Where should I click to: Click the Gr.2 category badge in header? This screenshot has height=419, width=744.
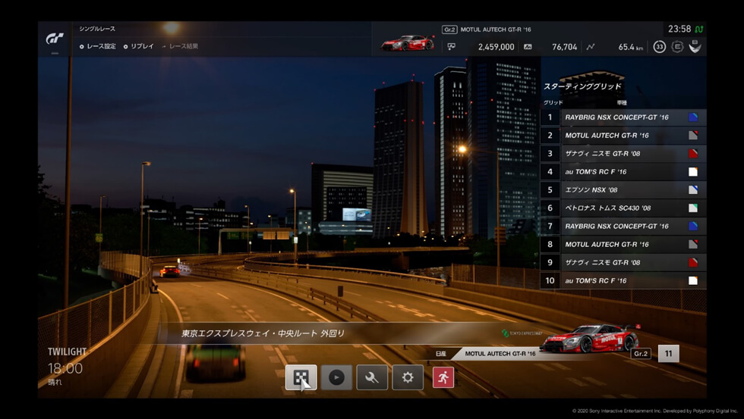pos(449,30)
